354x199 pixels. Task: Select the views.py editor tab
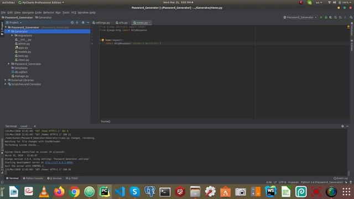tap(142, 23)
